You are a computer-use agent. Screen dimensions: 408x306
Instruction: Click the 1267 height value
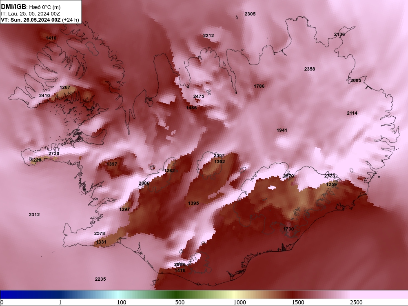65,87
